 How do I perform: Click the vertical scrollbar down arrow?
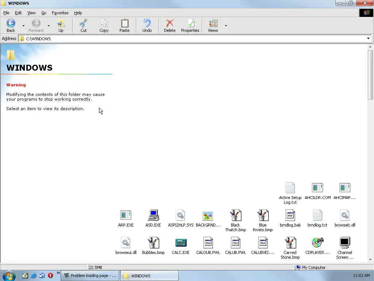pyautogui.click(x=370, y=259)
